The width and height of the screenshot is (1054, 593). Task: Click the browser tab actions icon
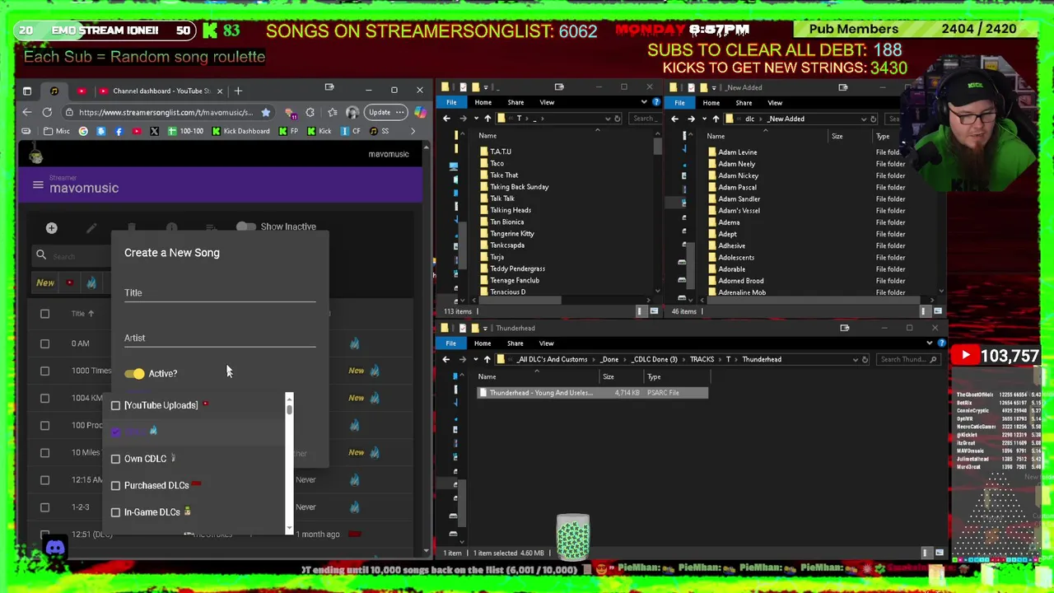tap(27, 91)
